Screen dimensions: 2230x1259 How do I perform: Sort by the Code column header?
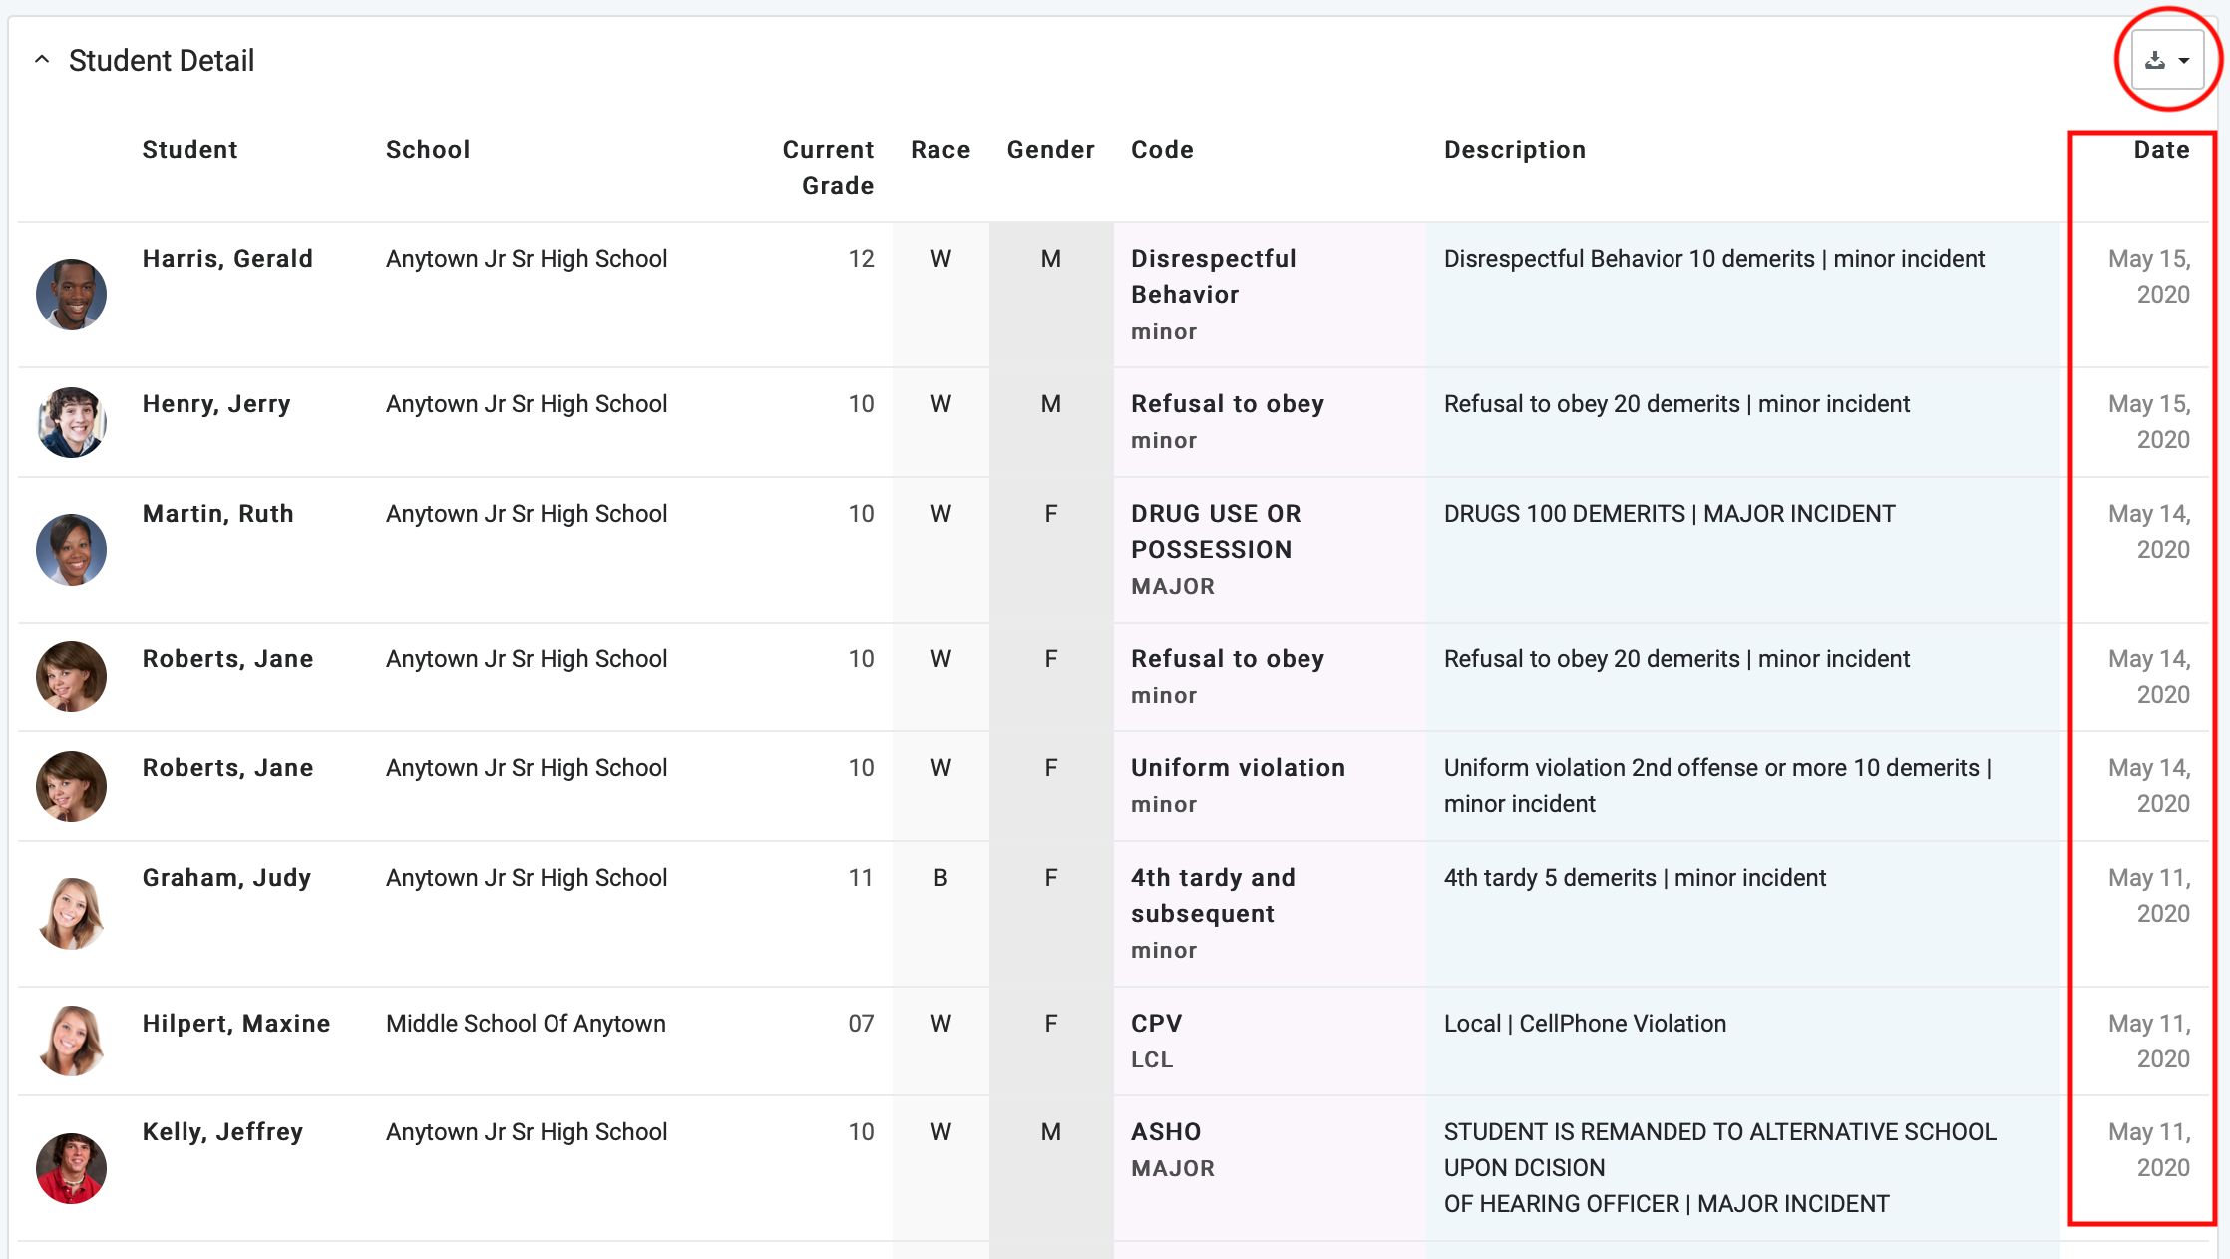point(1162,150)
